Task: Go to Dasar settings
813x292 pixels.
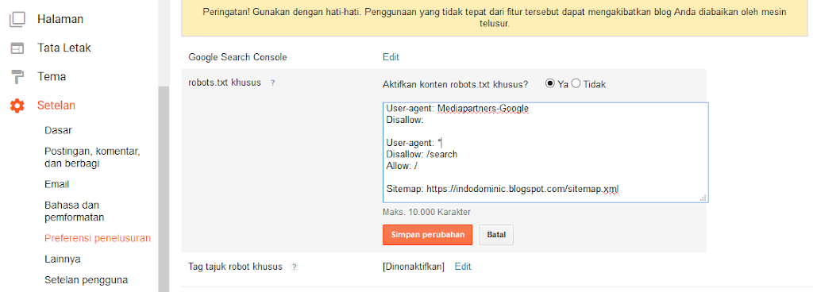Action: click(x=58, y=130)
